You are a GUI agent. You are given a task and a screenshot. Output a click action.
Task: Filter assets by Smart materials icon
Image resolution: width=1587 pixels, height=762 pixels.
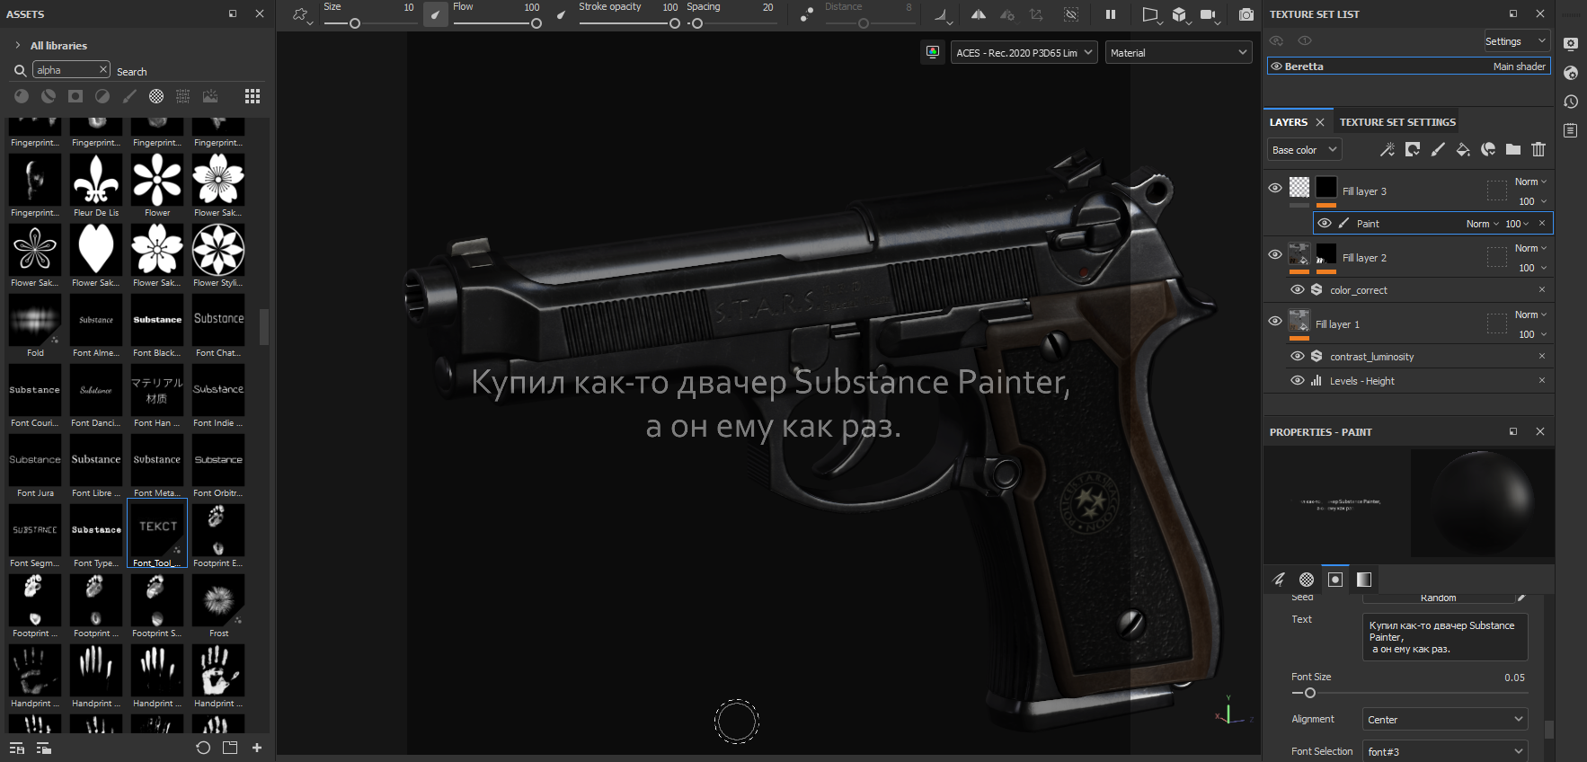[x=49, y=96]
